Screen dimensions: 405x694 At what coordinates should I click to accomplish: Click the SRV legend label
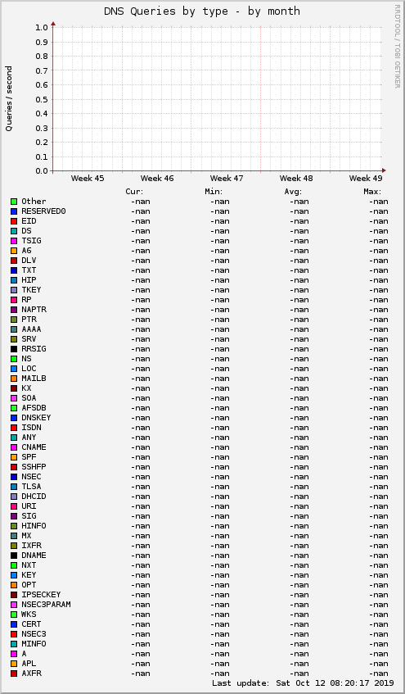[x=29, y=339]
